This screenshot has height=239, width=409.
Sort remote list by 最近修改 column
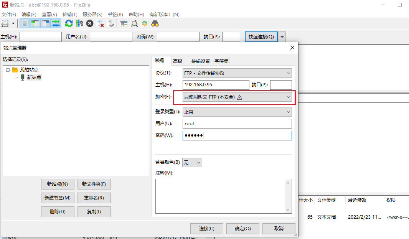(x=364, y=200)
